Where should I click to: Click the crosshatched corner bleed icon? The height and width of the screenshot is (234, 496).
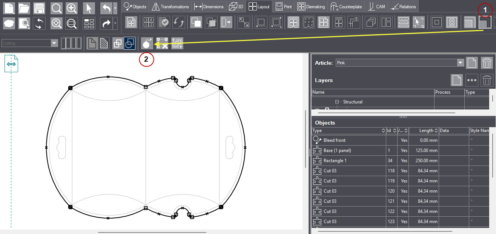click(485, 23)
